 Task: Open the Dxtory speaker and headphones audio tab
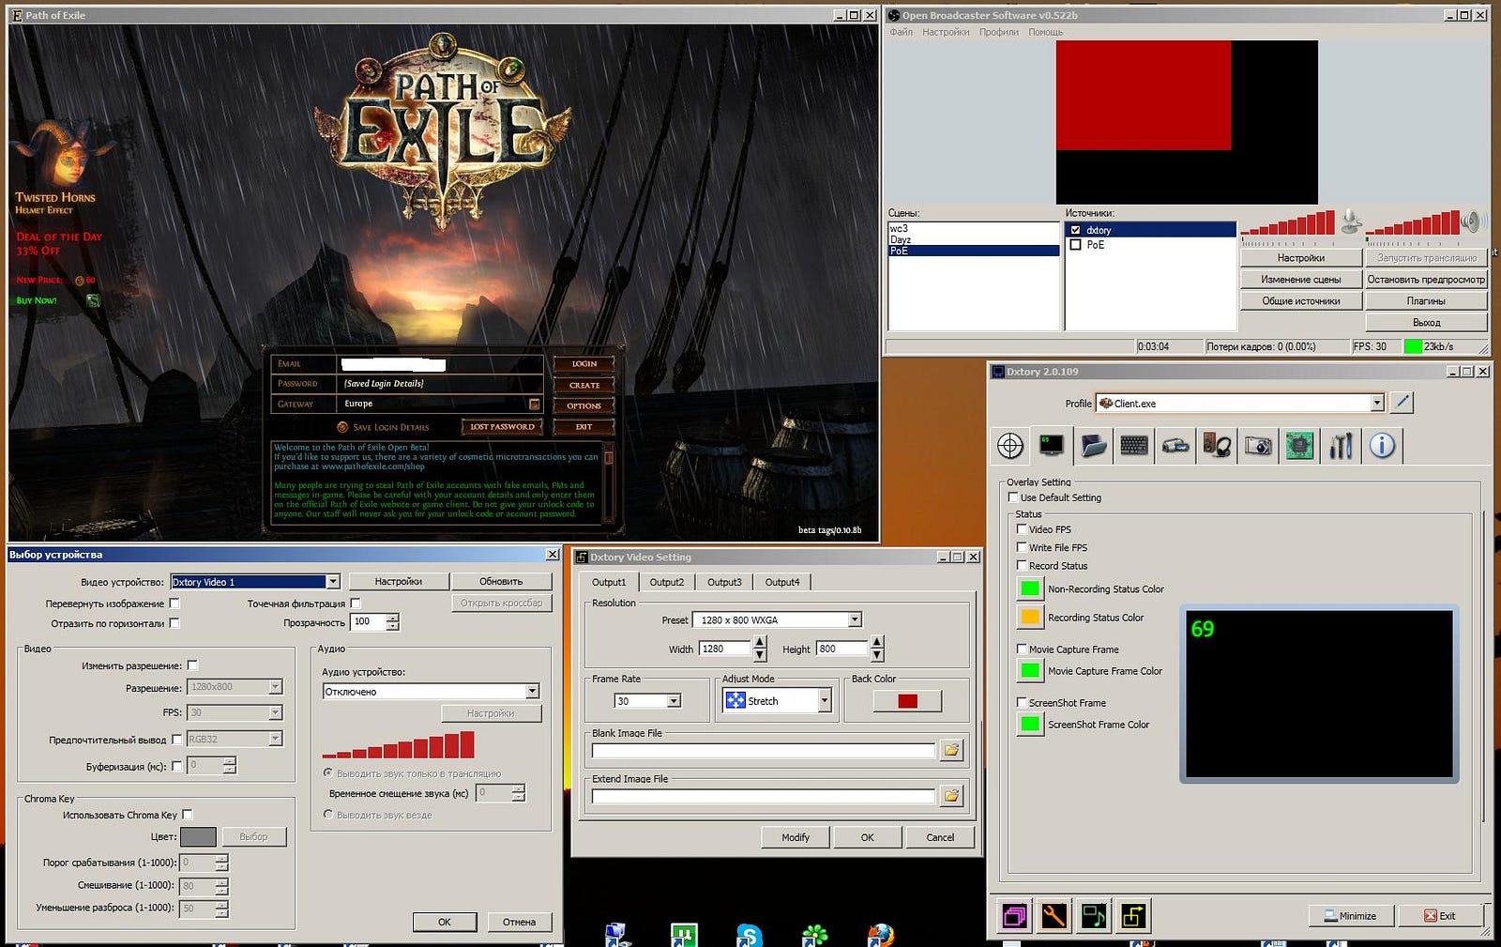pyautogui.click(x=1217, y=446)
